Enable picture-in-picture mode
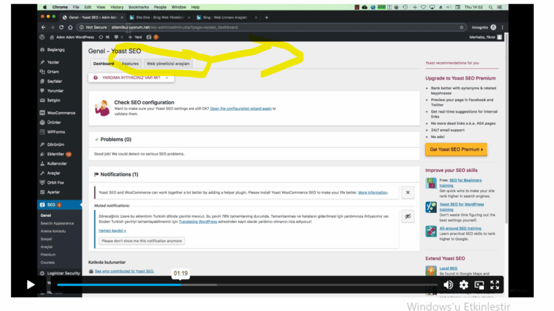The image size is (554, 311). [x=479, y=285]
